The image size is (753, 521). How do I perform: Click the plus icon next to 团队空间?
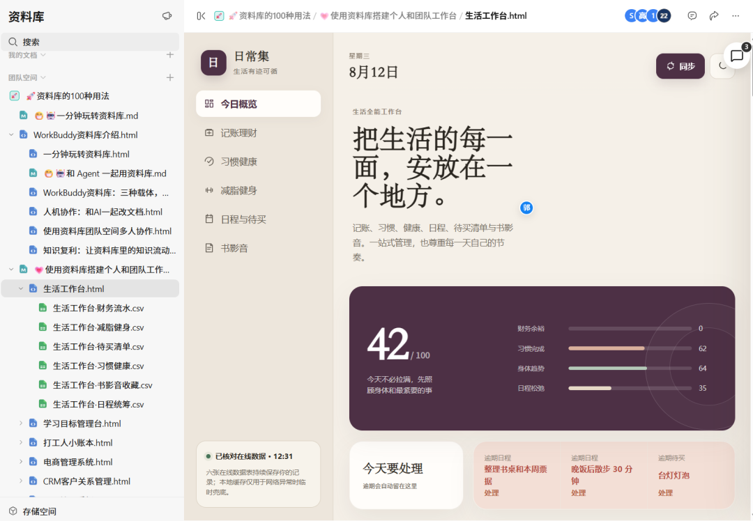(170, 77)
